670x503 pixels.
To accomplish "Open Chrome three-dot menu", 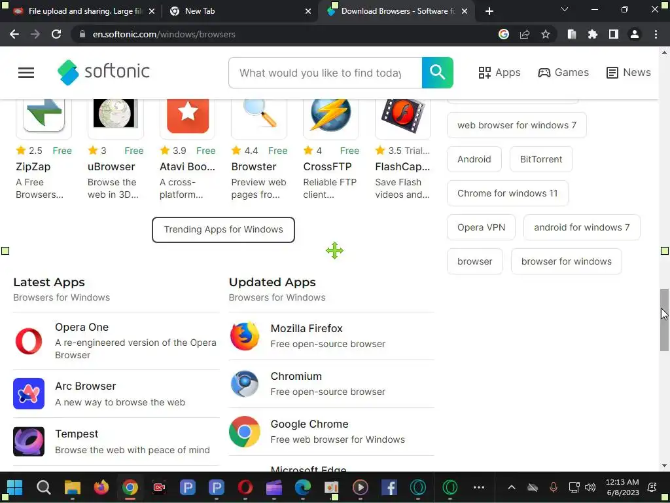I will 656,34.
